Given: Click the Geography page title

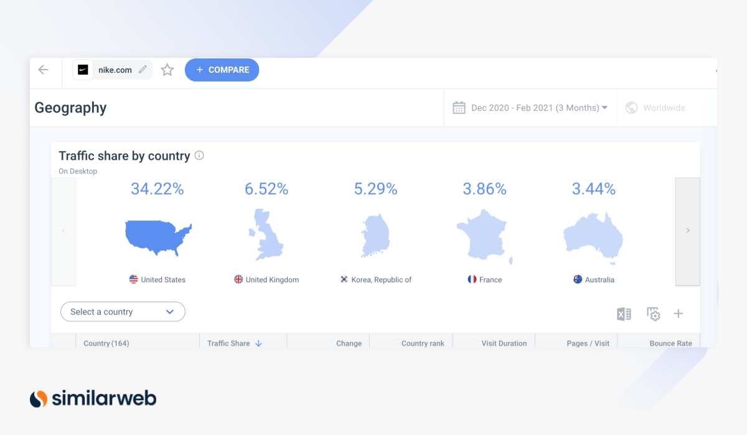Looking at the screenshot, I should click(70, 108).
